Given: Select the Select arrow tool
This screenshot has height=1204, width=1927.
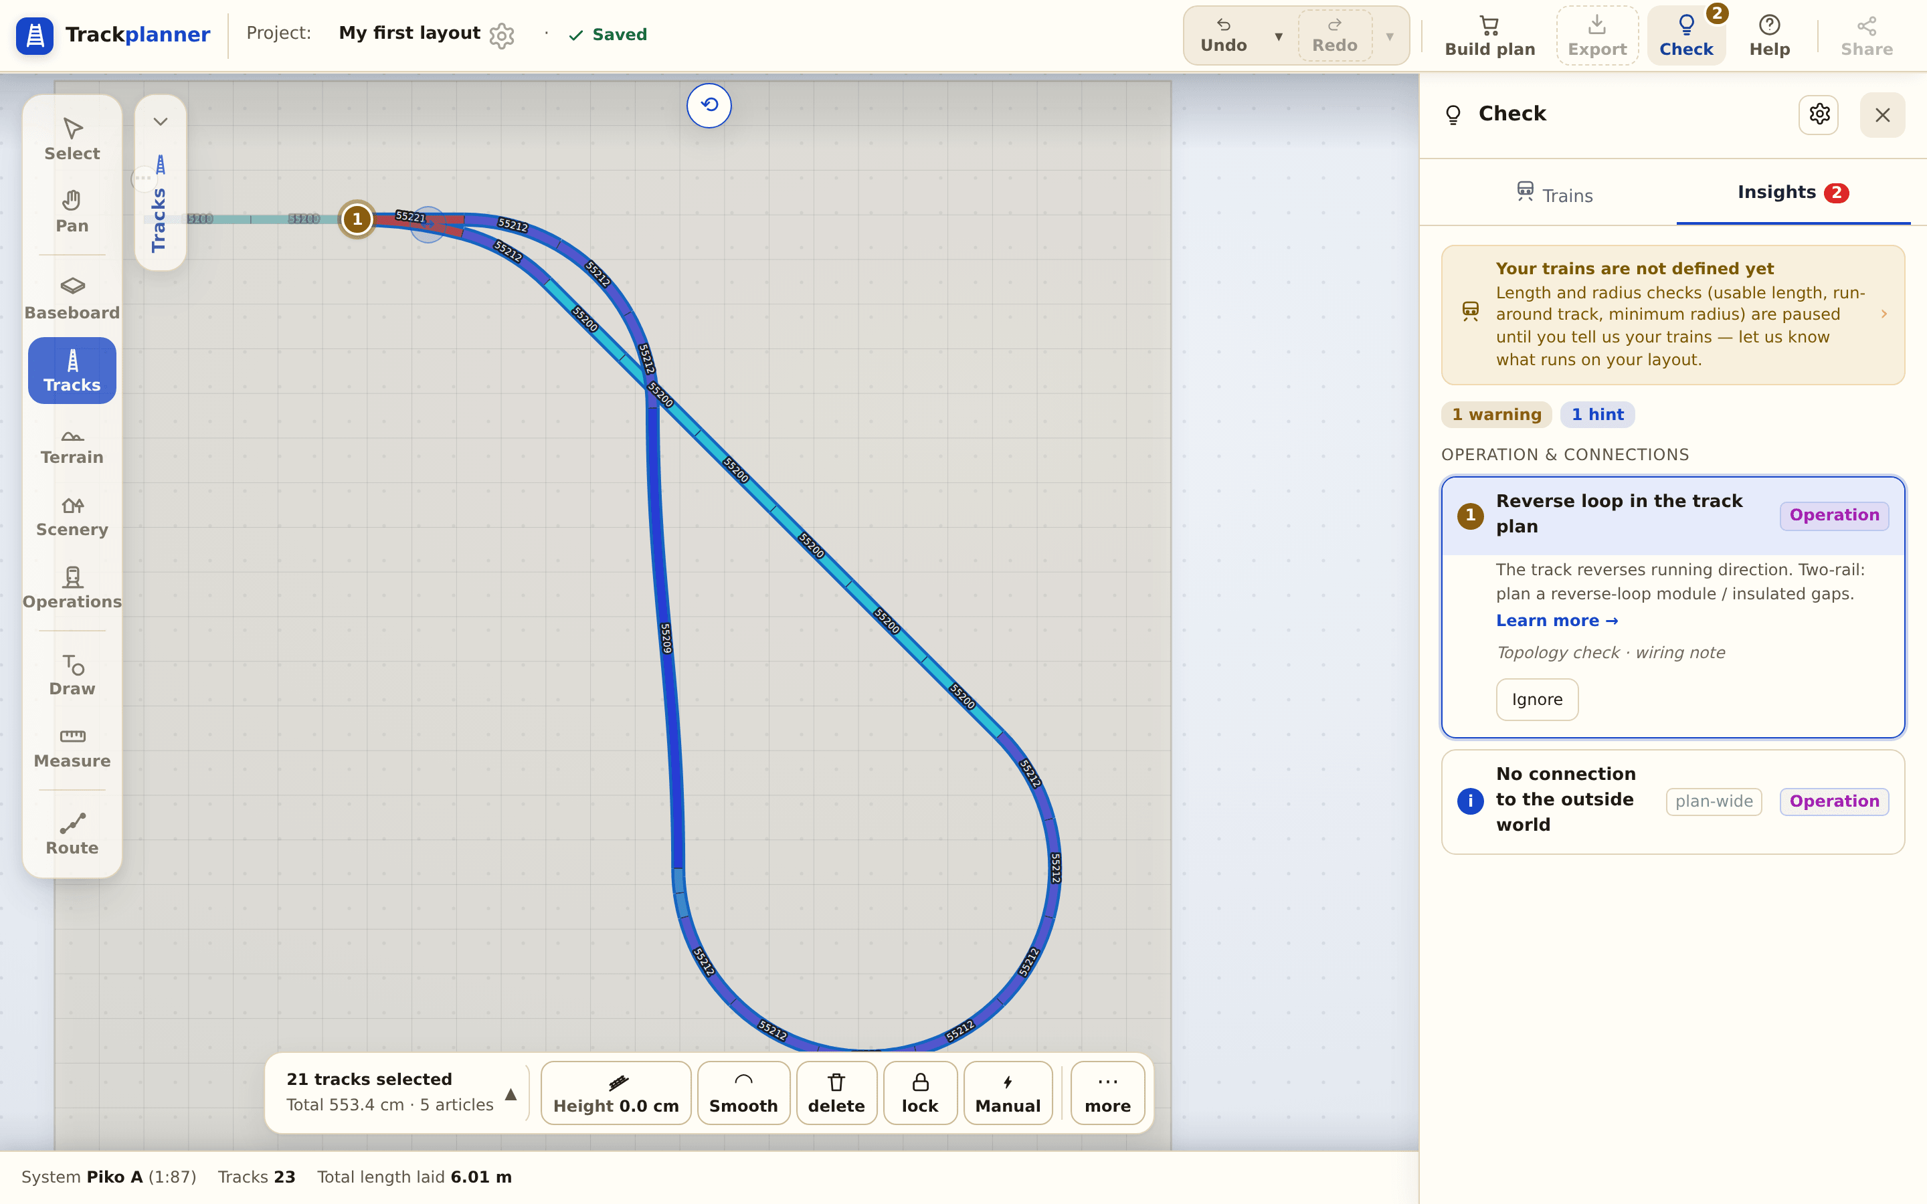Looking at the screenshot, I should [72, 139].
